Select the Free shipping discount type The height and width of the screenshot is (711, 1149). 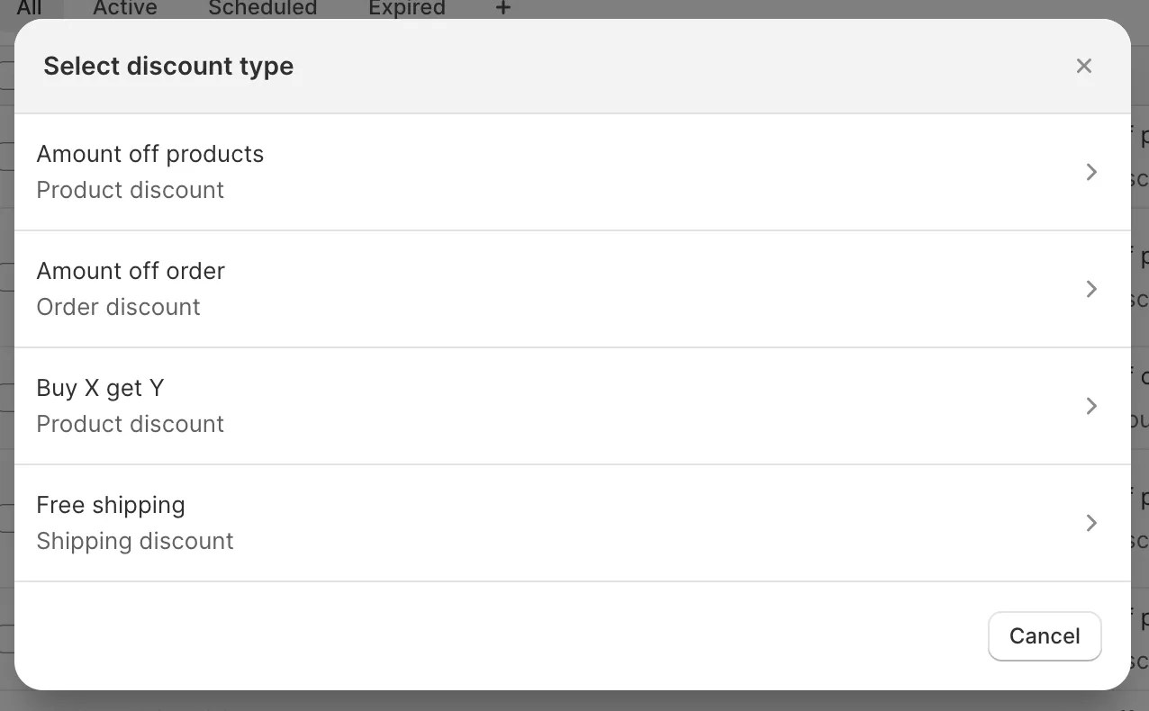[x=111, y=505]
